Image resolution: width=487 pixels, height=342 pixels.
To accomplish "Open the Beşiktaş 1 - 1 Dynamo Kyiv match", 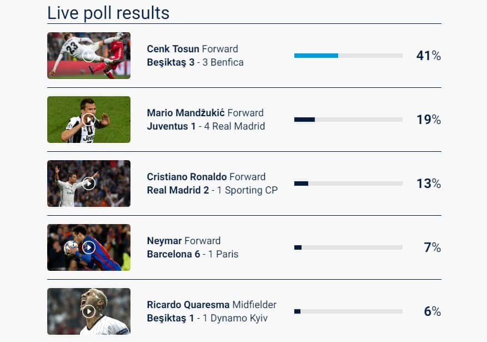I will coord(207,319).
